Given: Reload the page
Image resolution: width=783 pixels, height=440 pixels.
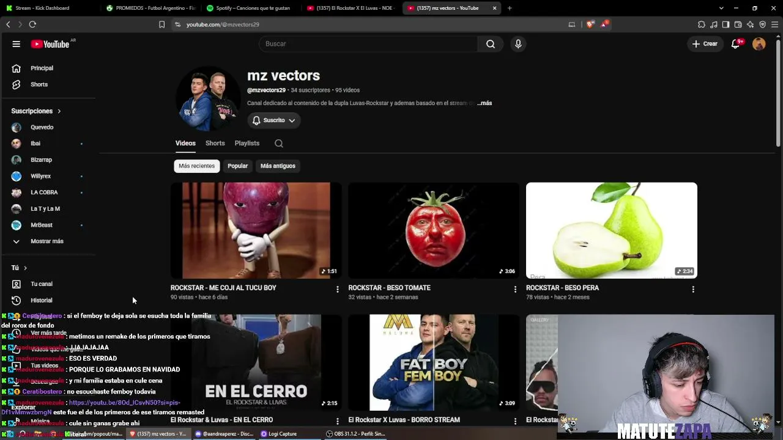Looking at the screenshot, I should pyautogui.click(x=32, y=24).
